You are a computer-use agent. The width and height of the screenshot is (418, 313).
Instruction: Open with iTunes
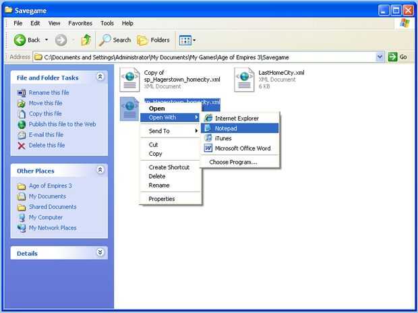239,138
